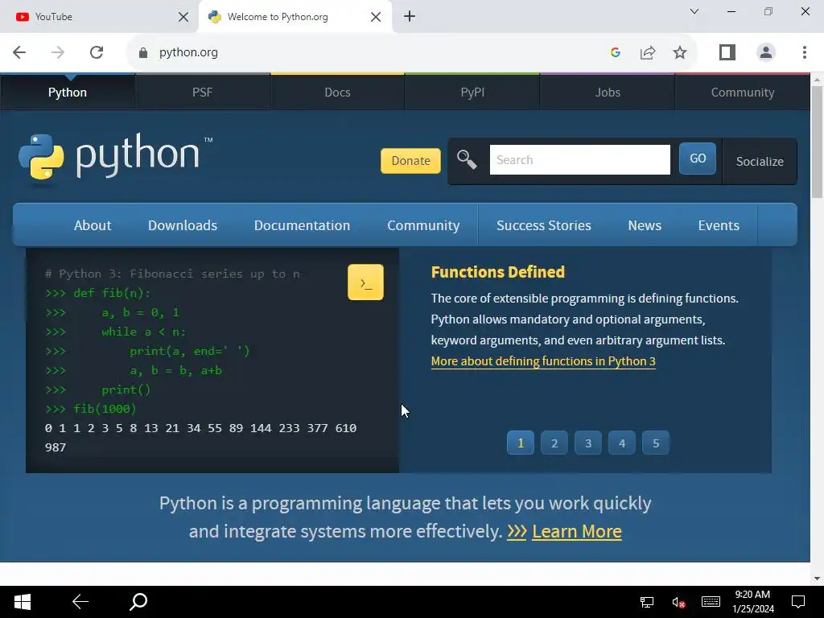Click the def fib(n): code line
The height and width of the screenshot is (618, 824).
coord(97,293)
